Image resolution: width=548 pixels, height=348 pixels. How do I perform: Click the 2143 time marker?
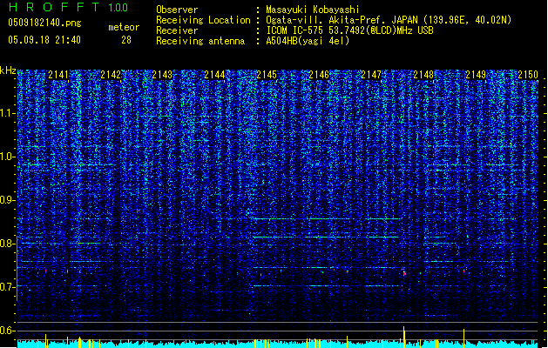(162, 75)
